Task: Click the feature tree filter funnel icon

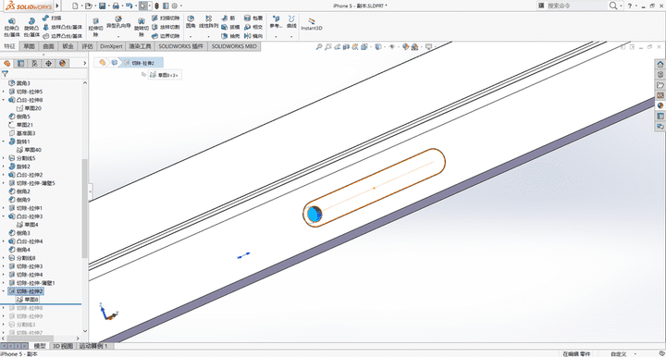Action: [6, 74]
